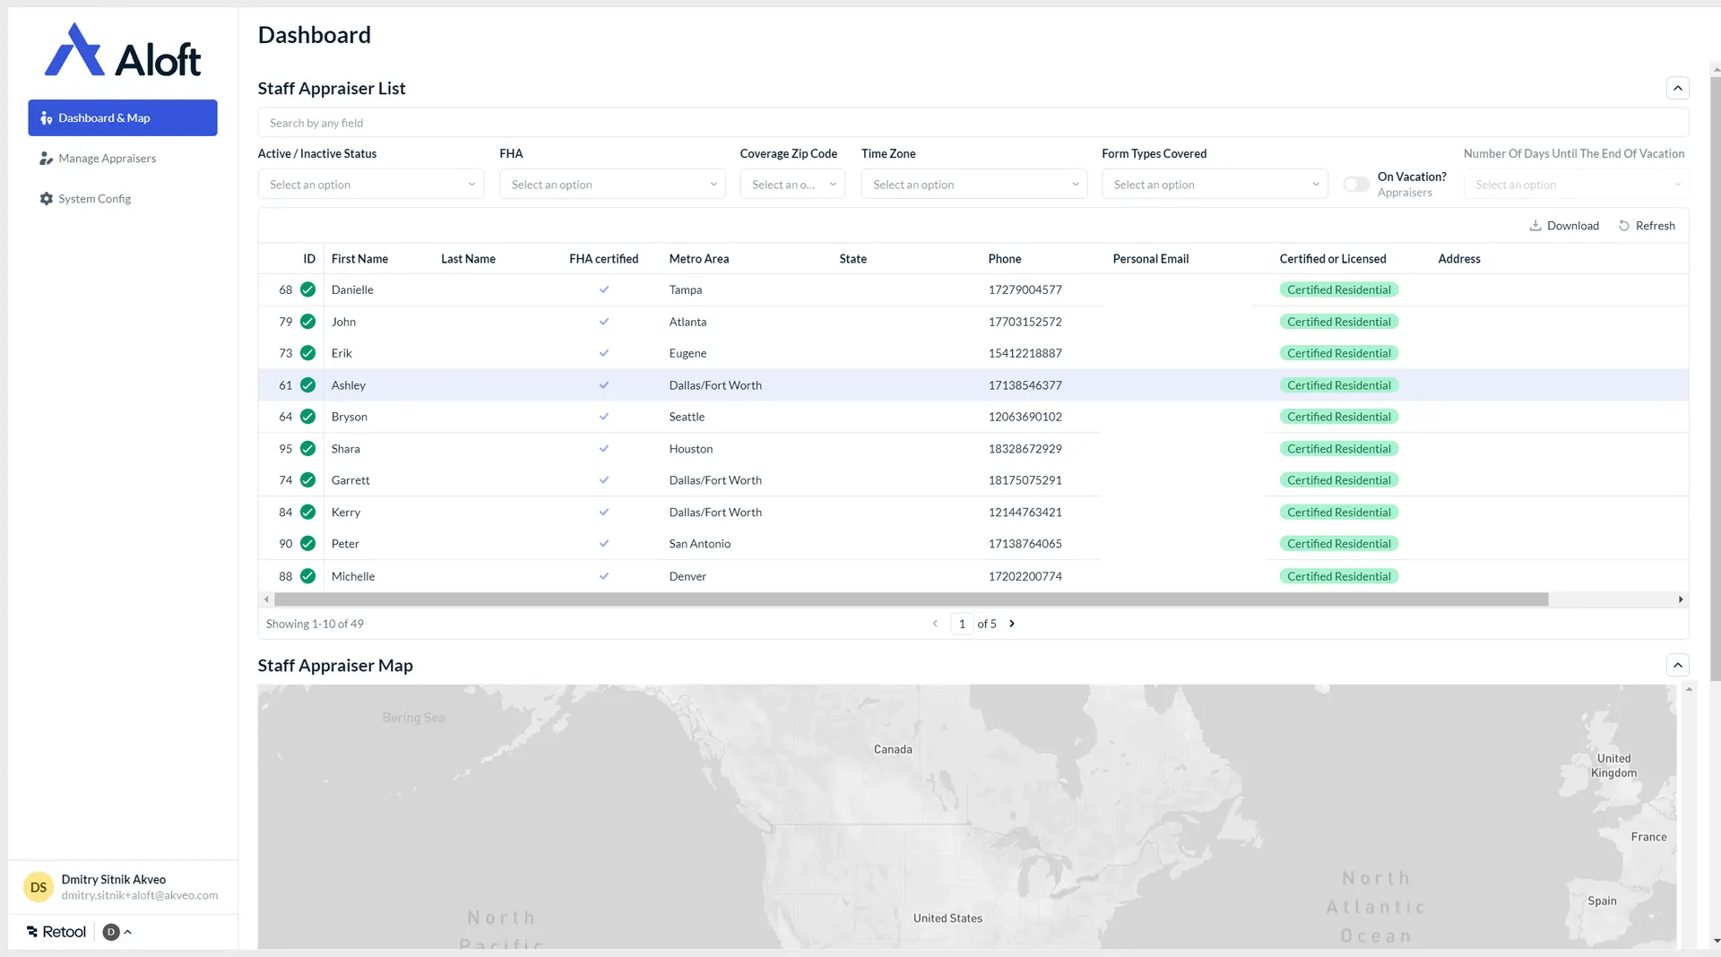Screen dimensions: 1721x957
Task: Click FHA certified checkmark for Tampa row
Action: pyautogui.click(x=604, y=289)
